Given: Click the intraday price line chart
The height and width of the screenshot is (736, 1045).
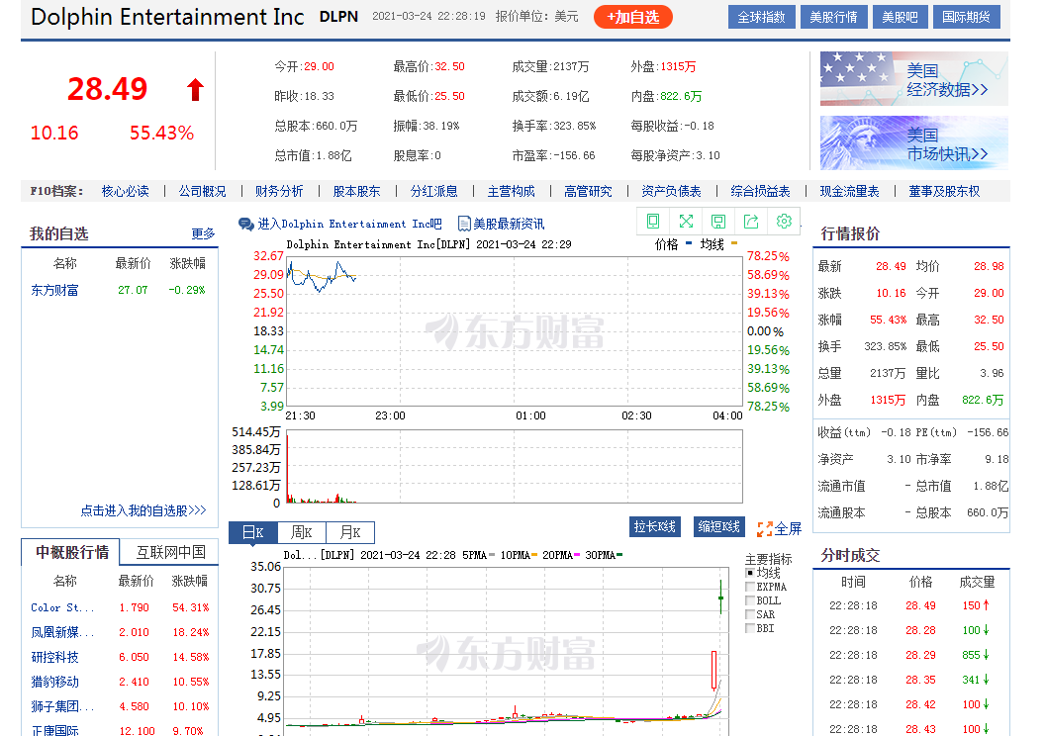Looking at the screenshot, I should point(514,331).
